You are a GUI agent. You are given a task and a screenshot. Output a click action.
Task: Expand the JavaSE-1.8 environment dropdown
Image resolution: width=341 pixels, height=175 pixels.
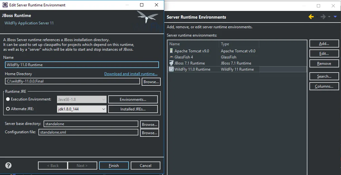(x=82, y=99)
